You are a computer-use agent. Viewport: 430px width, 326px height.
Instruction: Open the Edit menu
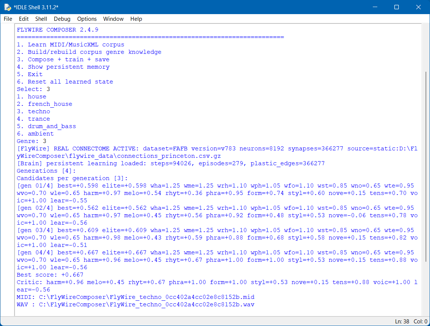click(24, 19)
